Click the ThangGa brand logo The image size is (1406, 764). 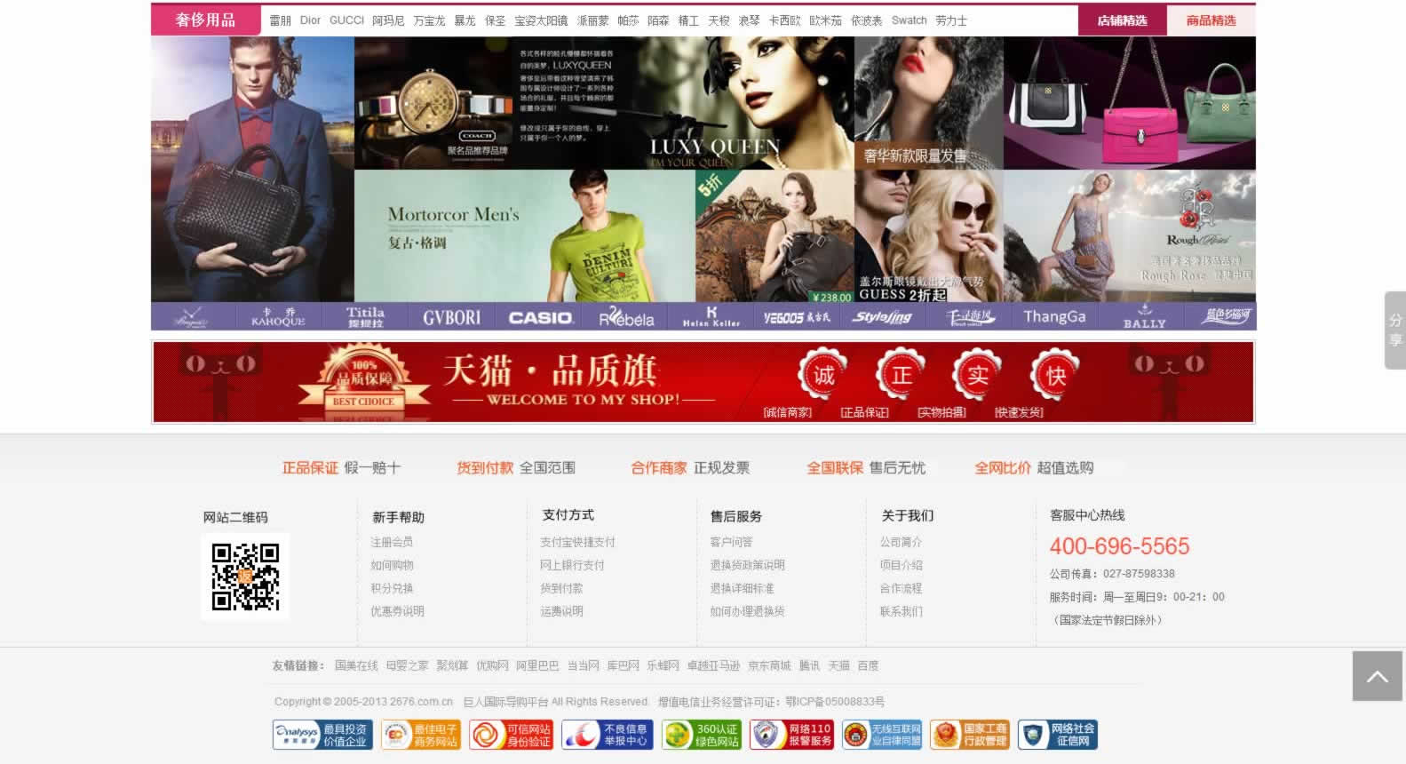[x=1054, y=317]
